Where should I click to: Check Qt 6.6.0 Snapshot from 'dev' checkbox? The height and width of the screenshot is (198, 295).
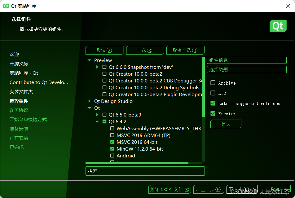pyautogui.click(x=104, y=67)
